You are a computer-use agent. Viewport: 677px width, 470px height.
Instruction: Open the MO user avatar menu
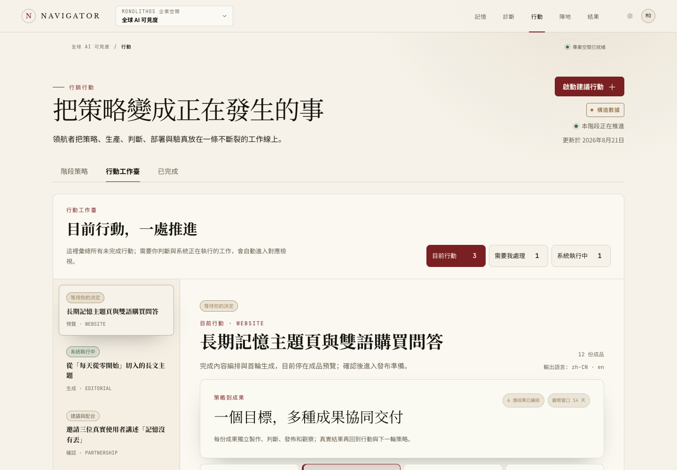pos(648,16)
